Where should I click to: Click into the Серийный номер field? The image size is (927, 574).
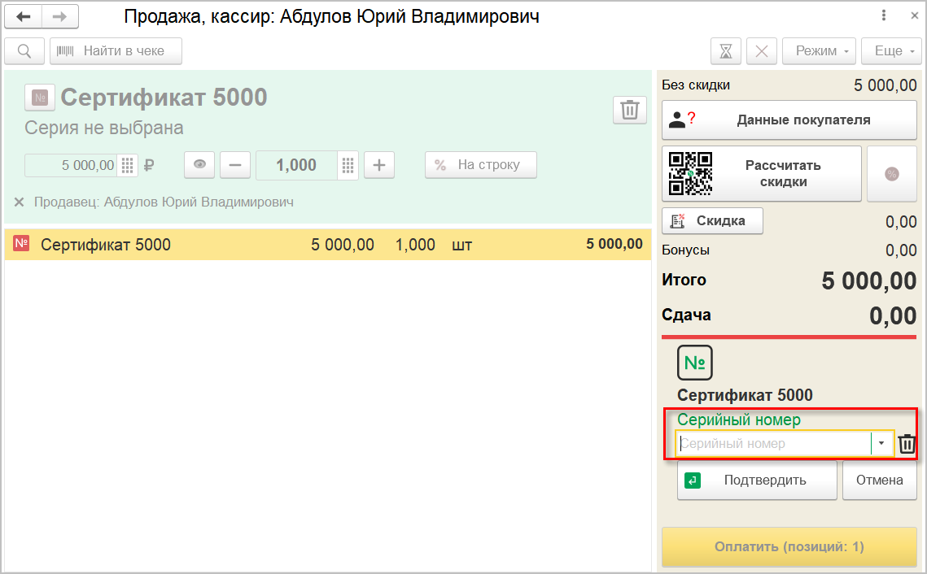pos(773,444)
